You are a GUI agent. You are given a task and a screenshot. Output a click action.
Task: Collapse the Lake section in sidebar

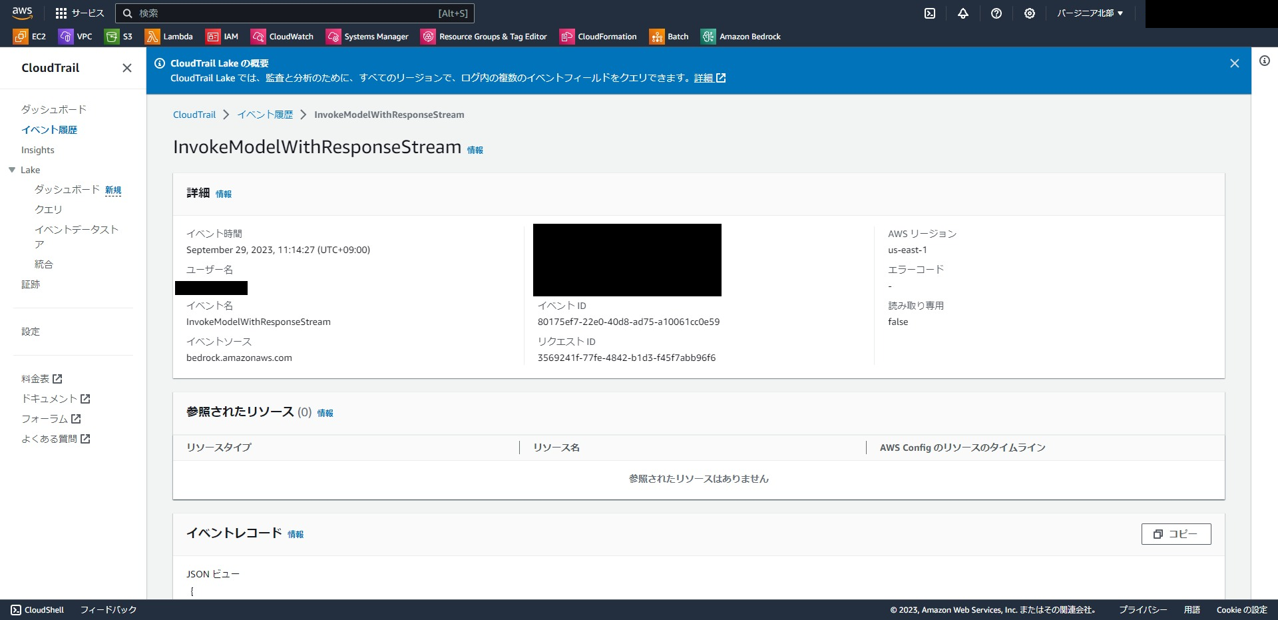[12, 170]
